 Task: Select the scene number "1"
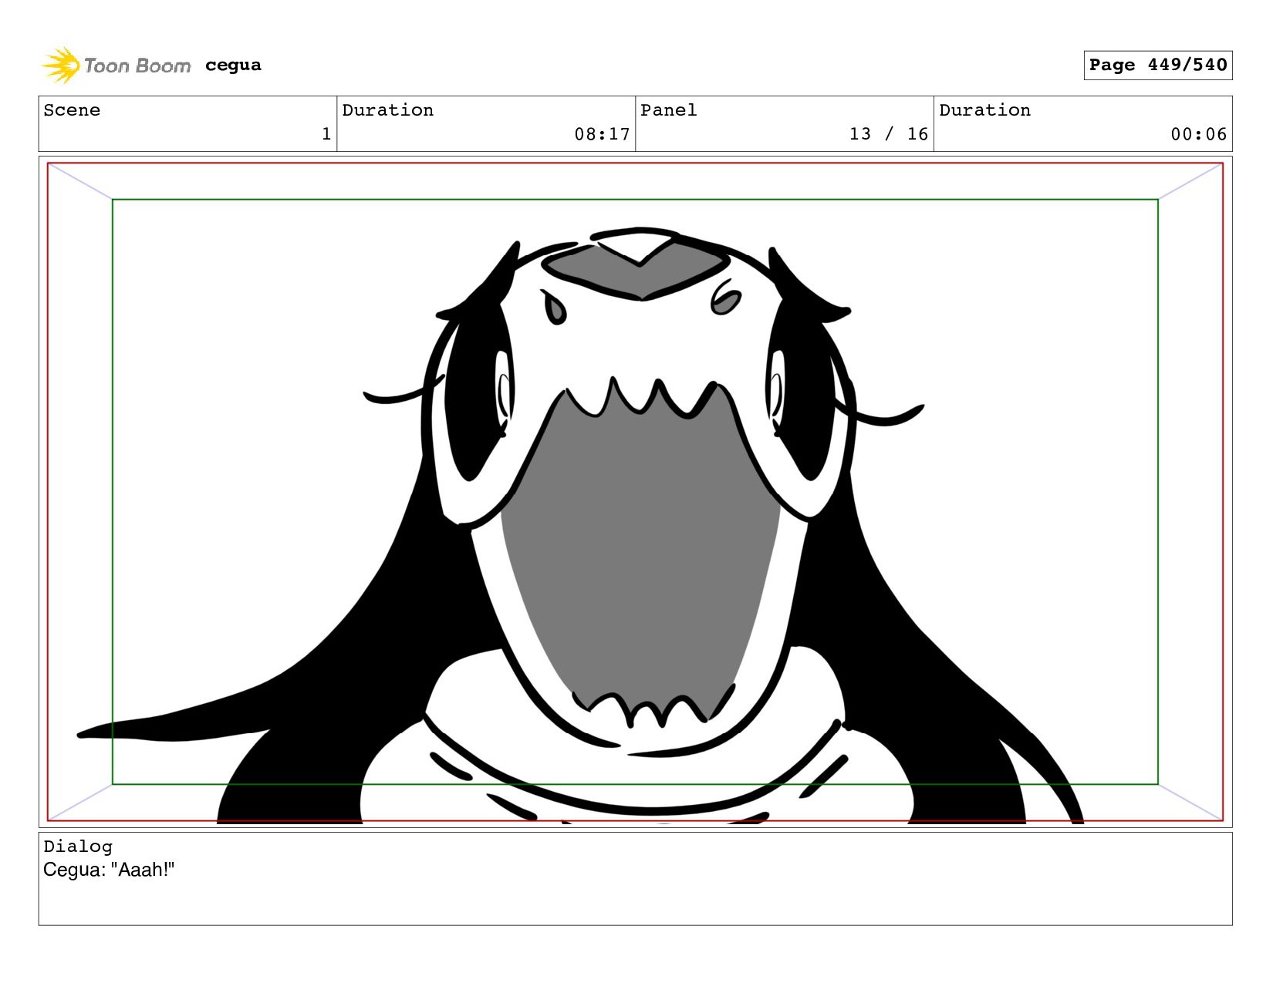pos(326,134)
